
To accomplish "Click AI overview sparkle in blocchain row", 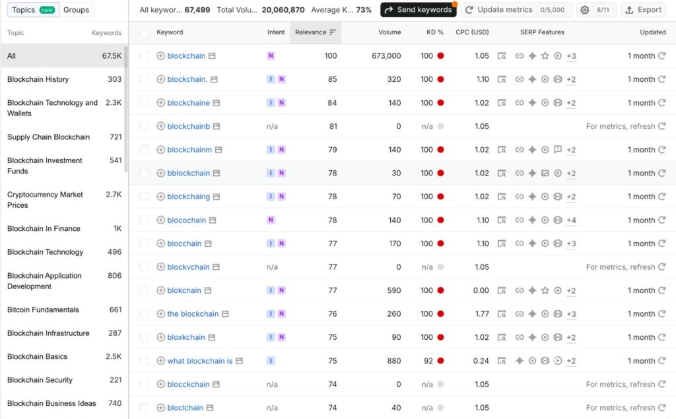I will pos(533,243).
